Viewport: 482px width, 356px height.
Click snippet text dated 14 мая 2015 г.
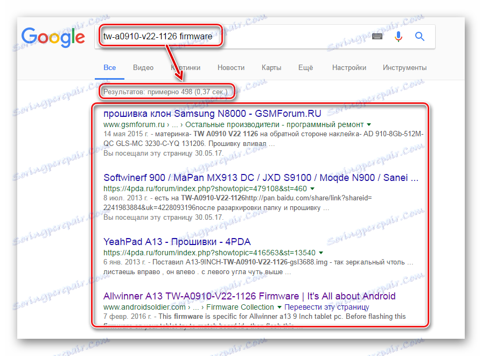(263, 138)
